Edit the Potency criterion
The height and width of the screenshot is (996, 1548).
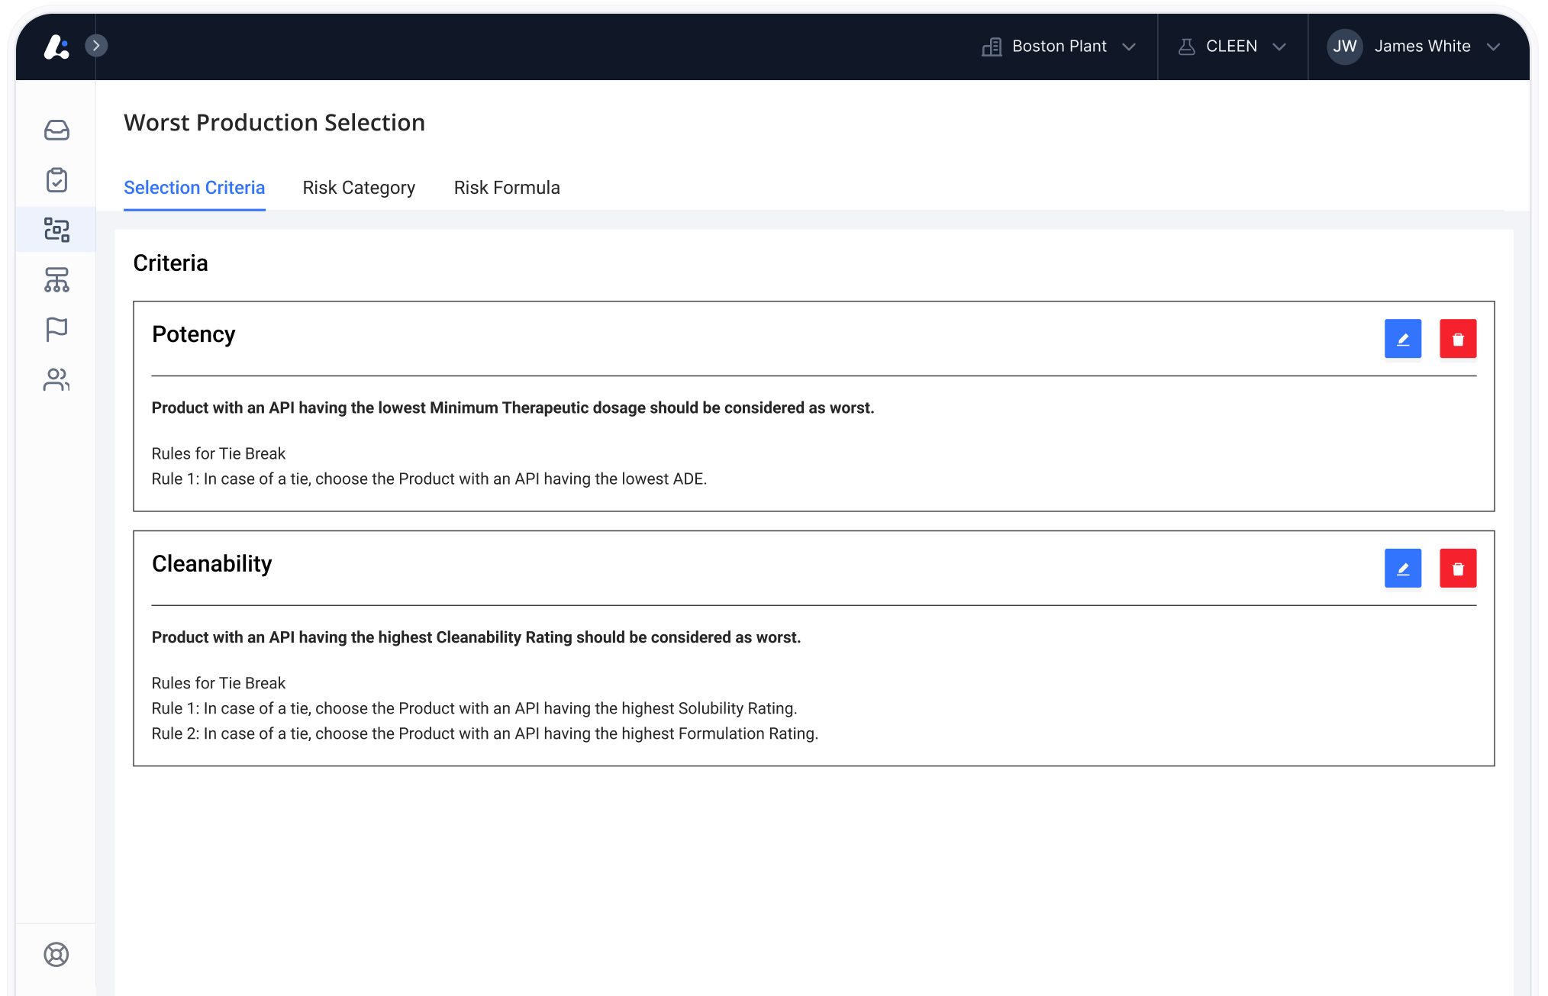[x=1402, y=339]
